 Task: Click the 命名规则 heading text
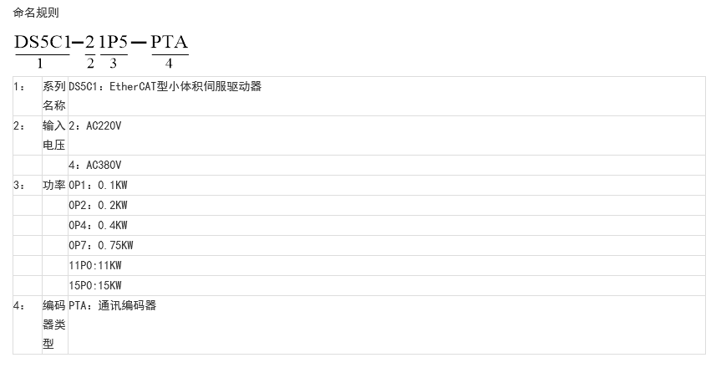(36, 13)
